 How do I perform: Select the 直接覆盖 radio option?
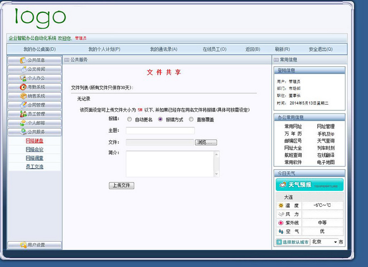(191, 119)
